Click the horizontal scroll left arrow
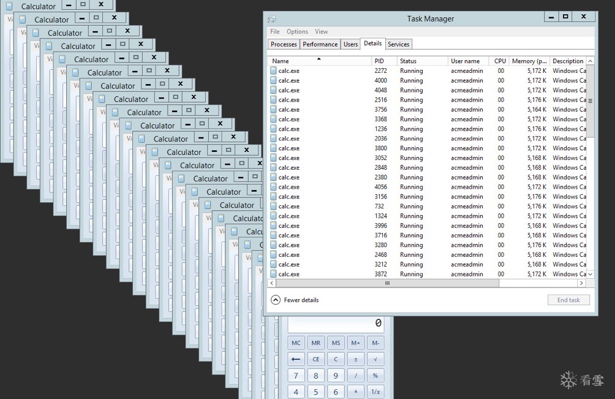 272,283
